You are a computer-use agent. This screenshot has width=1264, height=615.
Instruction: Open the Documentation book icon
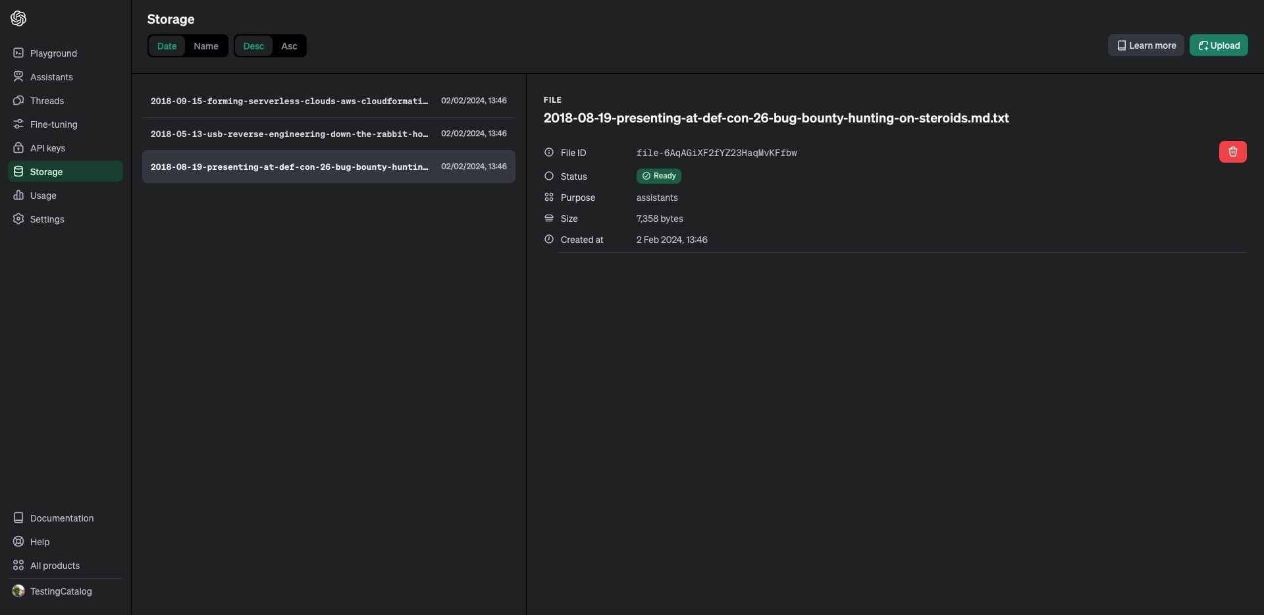(18, 518)
